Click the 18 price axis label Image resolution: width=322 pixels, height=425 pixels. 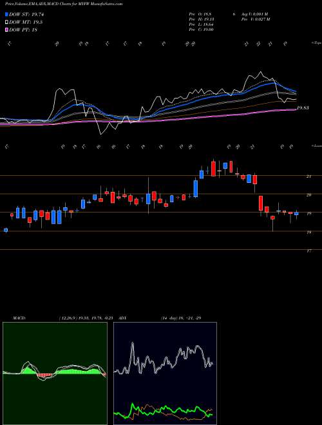point(308,232)
